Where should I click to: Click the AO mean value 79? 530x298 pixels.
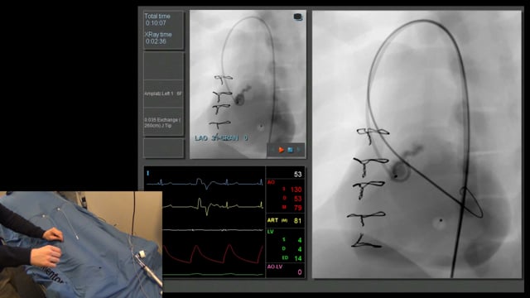point(297,208)
